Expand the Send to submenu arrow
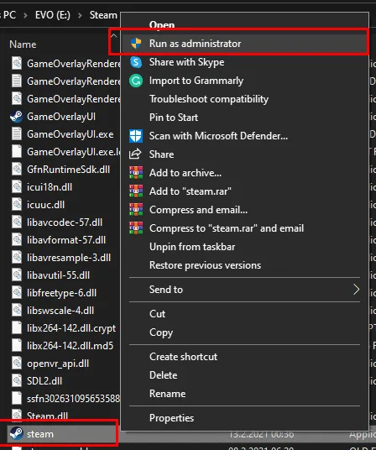 click(x=356, y=290)
